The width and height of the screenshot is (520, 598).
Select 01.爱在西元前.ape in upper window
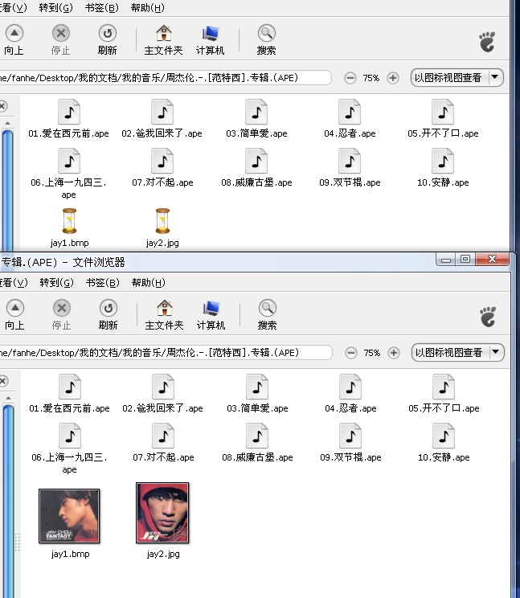click(x=69, y=119)
